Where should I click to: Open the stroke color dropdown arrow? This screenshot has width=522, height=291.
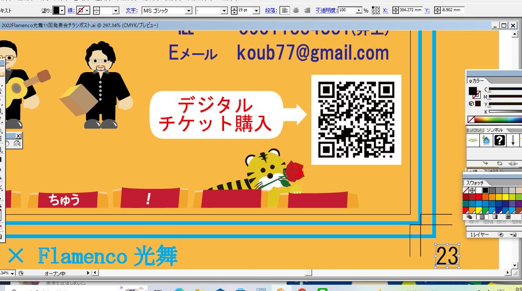click(87, 10)
